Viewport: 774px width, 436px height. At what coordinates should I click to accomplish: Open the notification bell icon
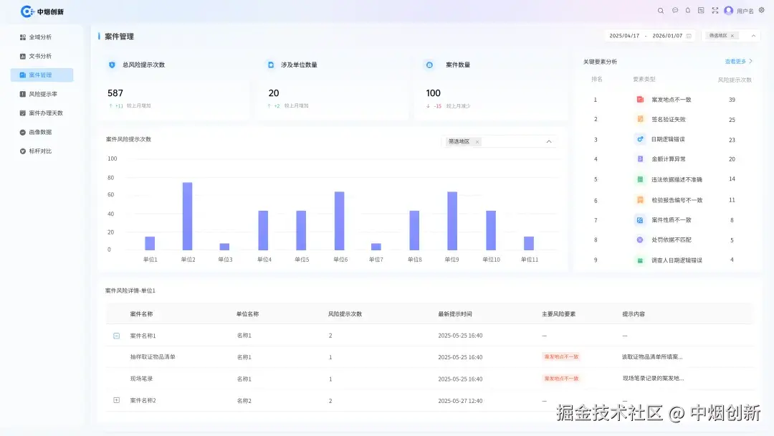pyautogui.click(x=688, y=11)
